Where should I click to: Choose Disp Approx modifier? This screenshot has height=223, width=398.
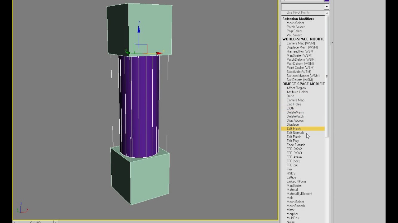point(295,120)
